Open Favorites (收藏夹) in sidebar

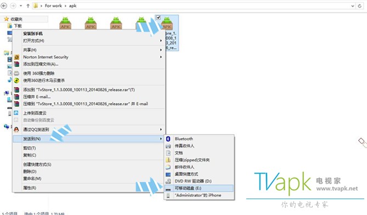point(16,19)
